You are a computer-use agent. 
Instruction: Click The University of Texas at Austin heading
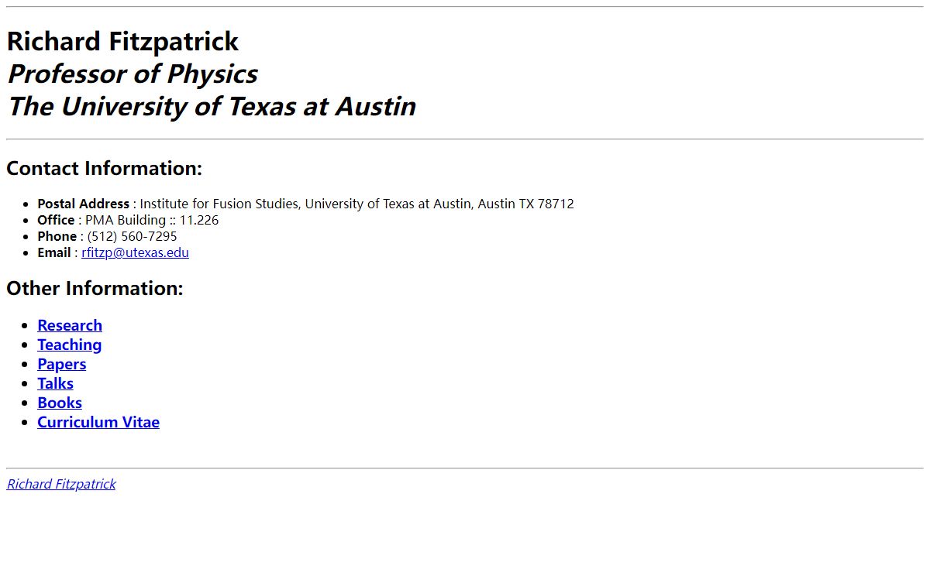[x=212, y=106]
